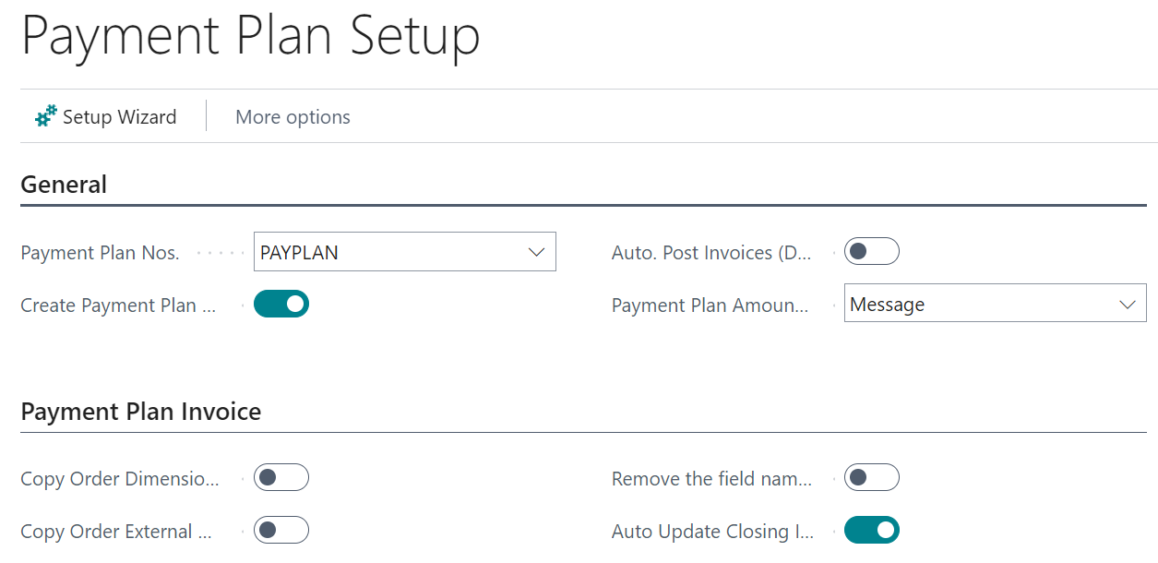Click the chevron on the Message field

pos(1126,303)
